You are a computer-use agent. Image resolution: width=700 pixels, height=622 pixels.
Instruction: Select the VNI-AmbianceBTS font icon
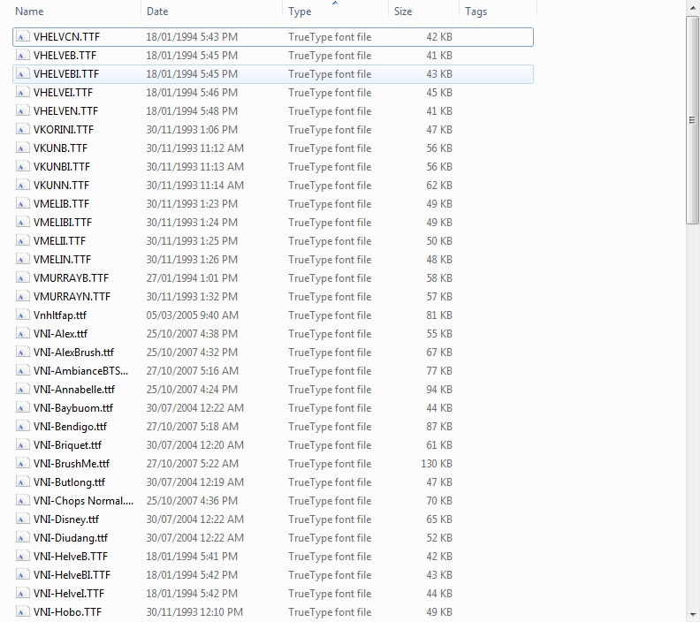click(21, 371)
